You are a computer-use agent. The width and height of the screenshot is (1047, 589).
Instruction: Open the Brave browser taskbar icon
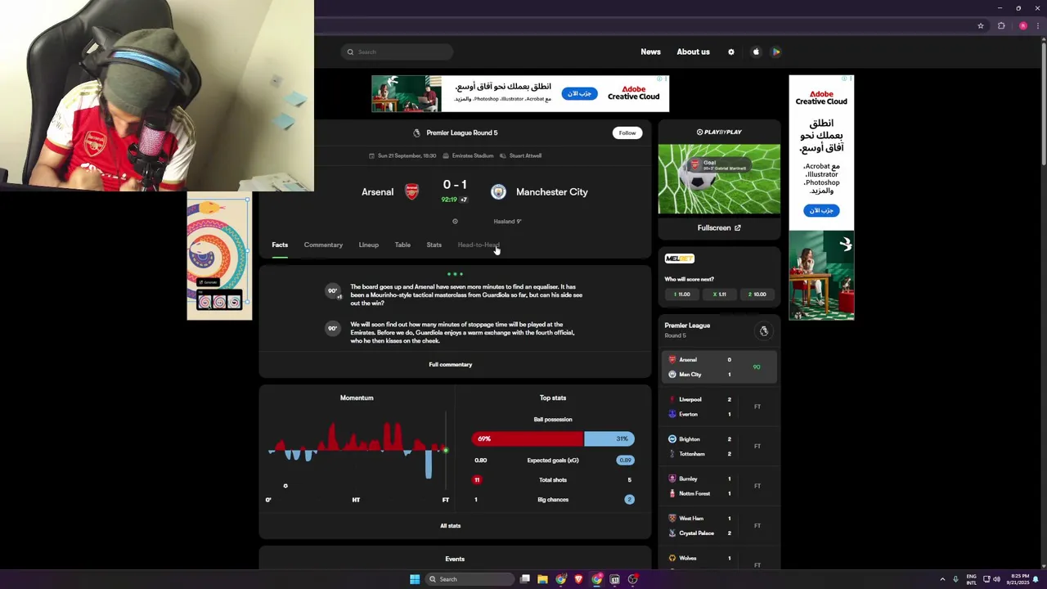[579, 579]
